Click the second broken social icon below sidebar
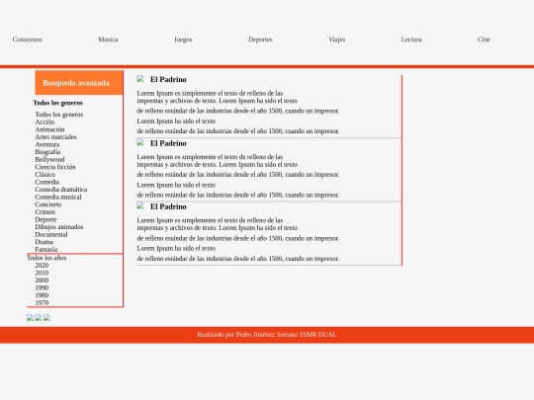Image resolution: width=534 pixels, height=400 pixels. [x=39, y=318]
